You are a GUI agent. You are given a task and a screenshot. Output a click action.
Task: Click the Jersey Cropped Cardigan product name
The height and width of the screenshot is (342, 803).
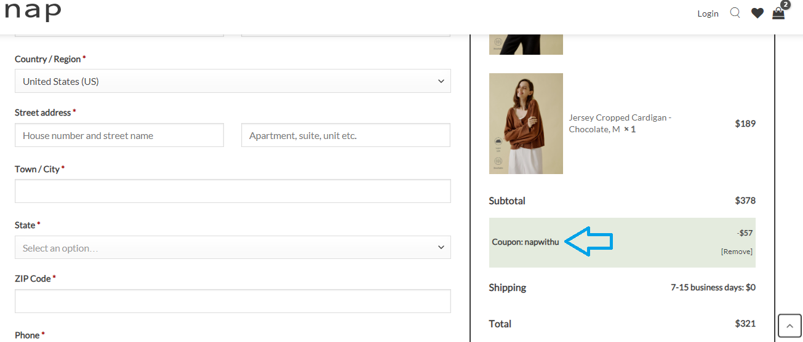coord(620,124)
